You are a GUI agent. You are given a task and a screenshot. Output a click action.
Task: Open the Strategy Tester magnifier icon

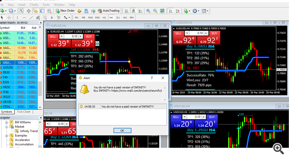coord(49,11)
